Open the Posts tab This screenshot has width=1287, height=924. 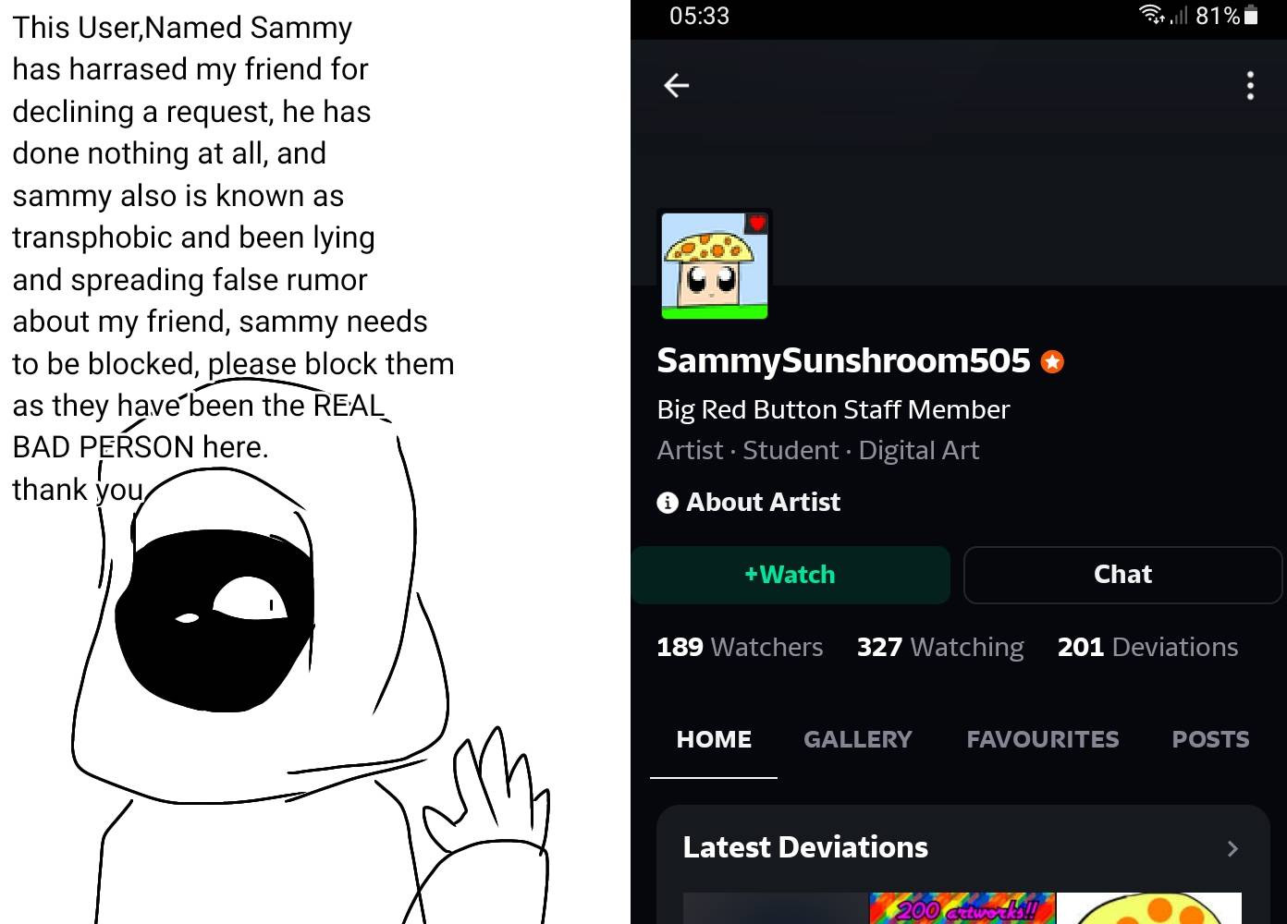pos(1210,739)
